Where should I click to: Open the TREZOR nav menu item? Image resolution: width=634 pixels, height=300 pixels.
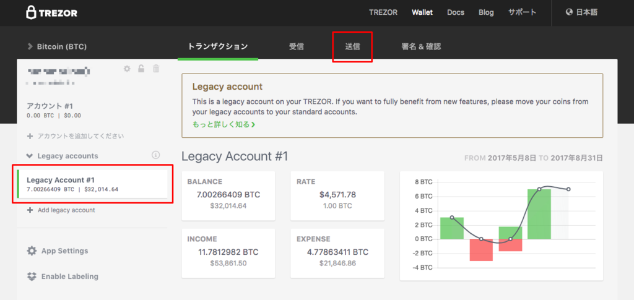pos(383,12)
